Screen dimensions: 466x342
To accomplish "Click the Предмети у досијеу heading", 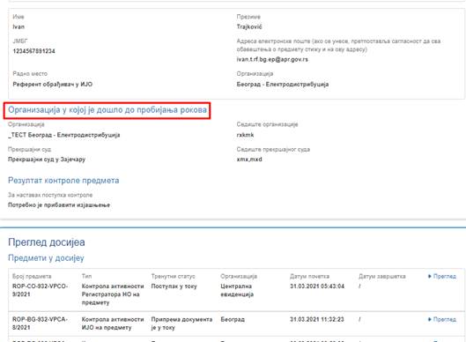I will pos(46,258).
